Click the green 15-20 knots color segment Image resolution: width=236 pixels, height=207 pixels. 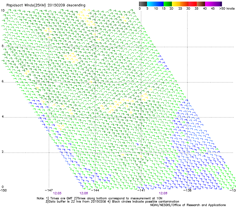(168, 4)
